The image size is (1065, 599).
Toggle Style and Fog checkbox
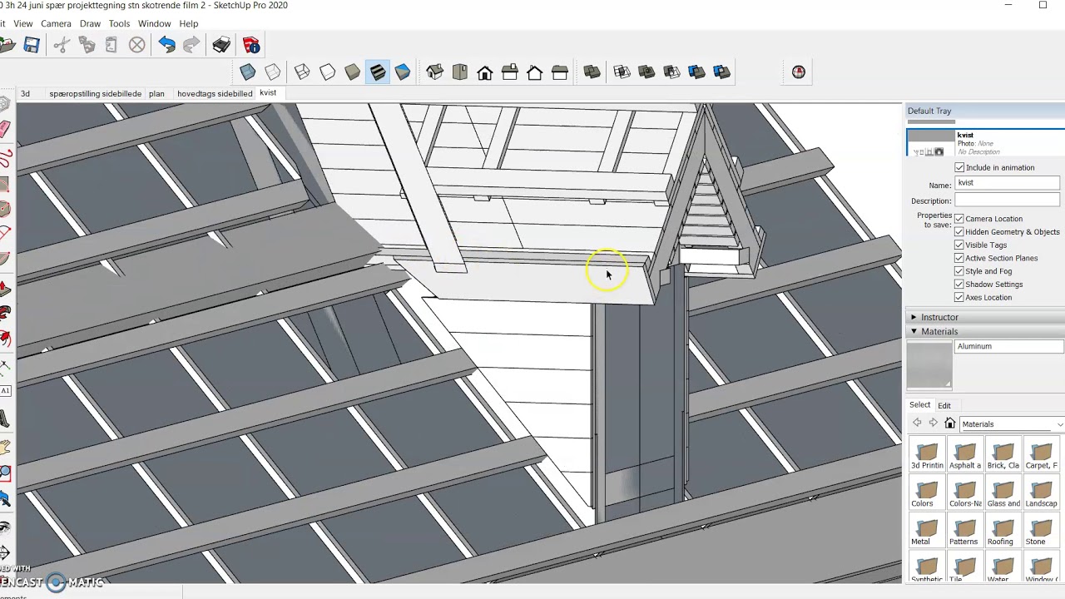pyautogui.click(x=959, y=271)
